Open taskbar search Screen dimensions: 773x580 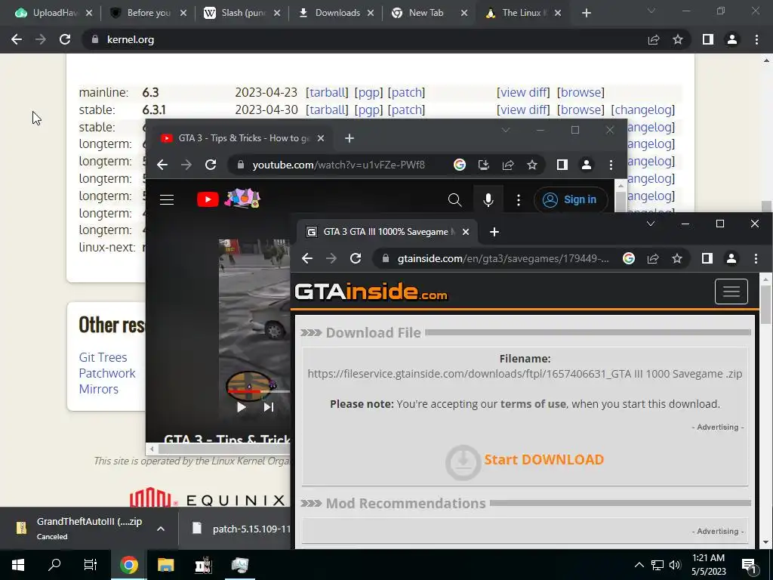tap(54, 565)
